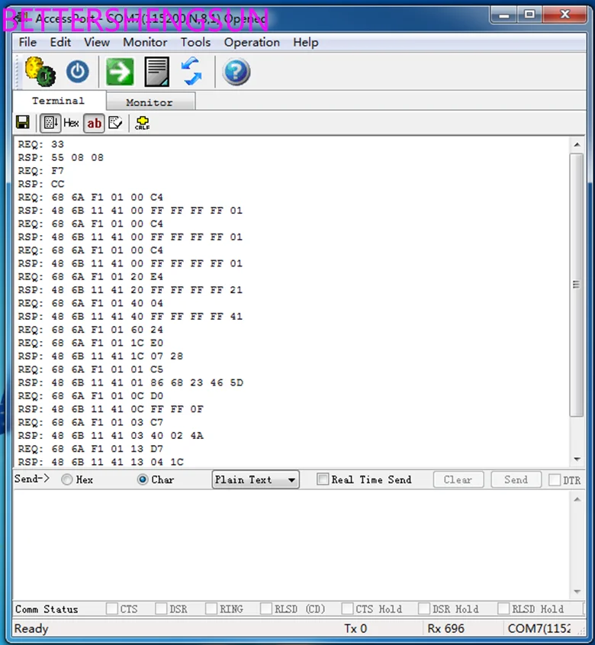Open the blue question mark help icon
Viewport: 595px width, 645px height.
tap(236, 72)
